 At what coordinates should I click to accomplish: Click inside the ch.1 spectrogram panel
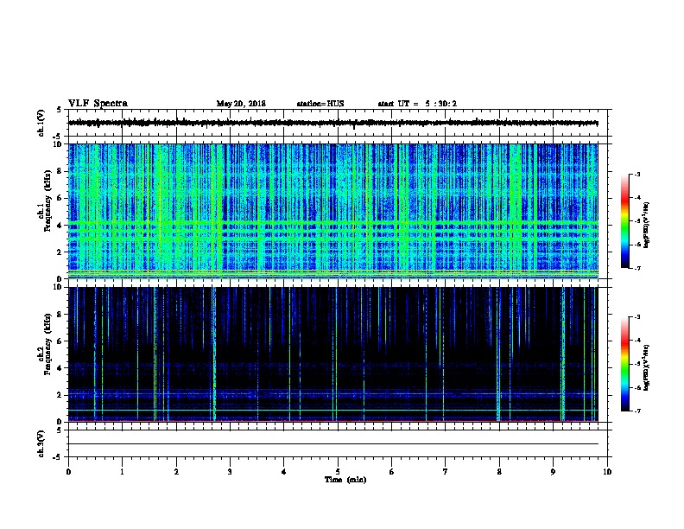[332, 211]
